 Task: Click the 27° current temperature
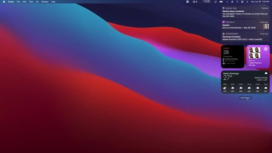tap(228, 78)
